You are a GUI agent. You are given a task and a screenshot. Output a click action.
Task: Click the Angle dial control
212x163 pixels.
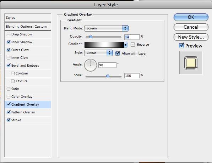click(91, 65)
